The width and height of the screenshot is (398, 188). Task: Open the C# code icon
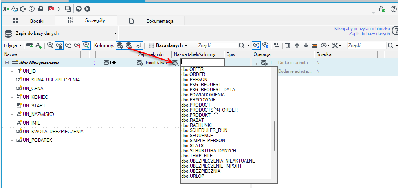tap(23, 9)
